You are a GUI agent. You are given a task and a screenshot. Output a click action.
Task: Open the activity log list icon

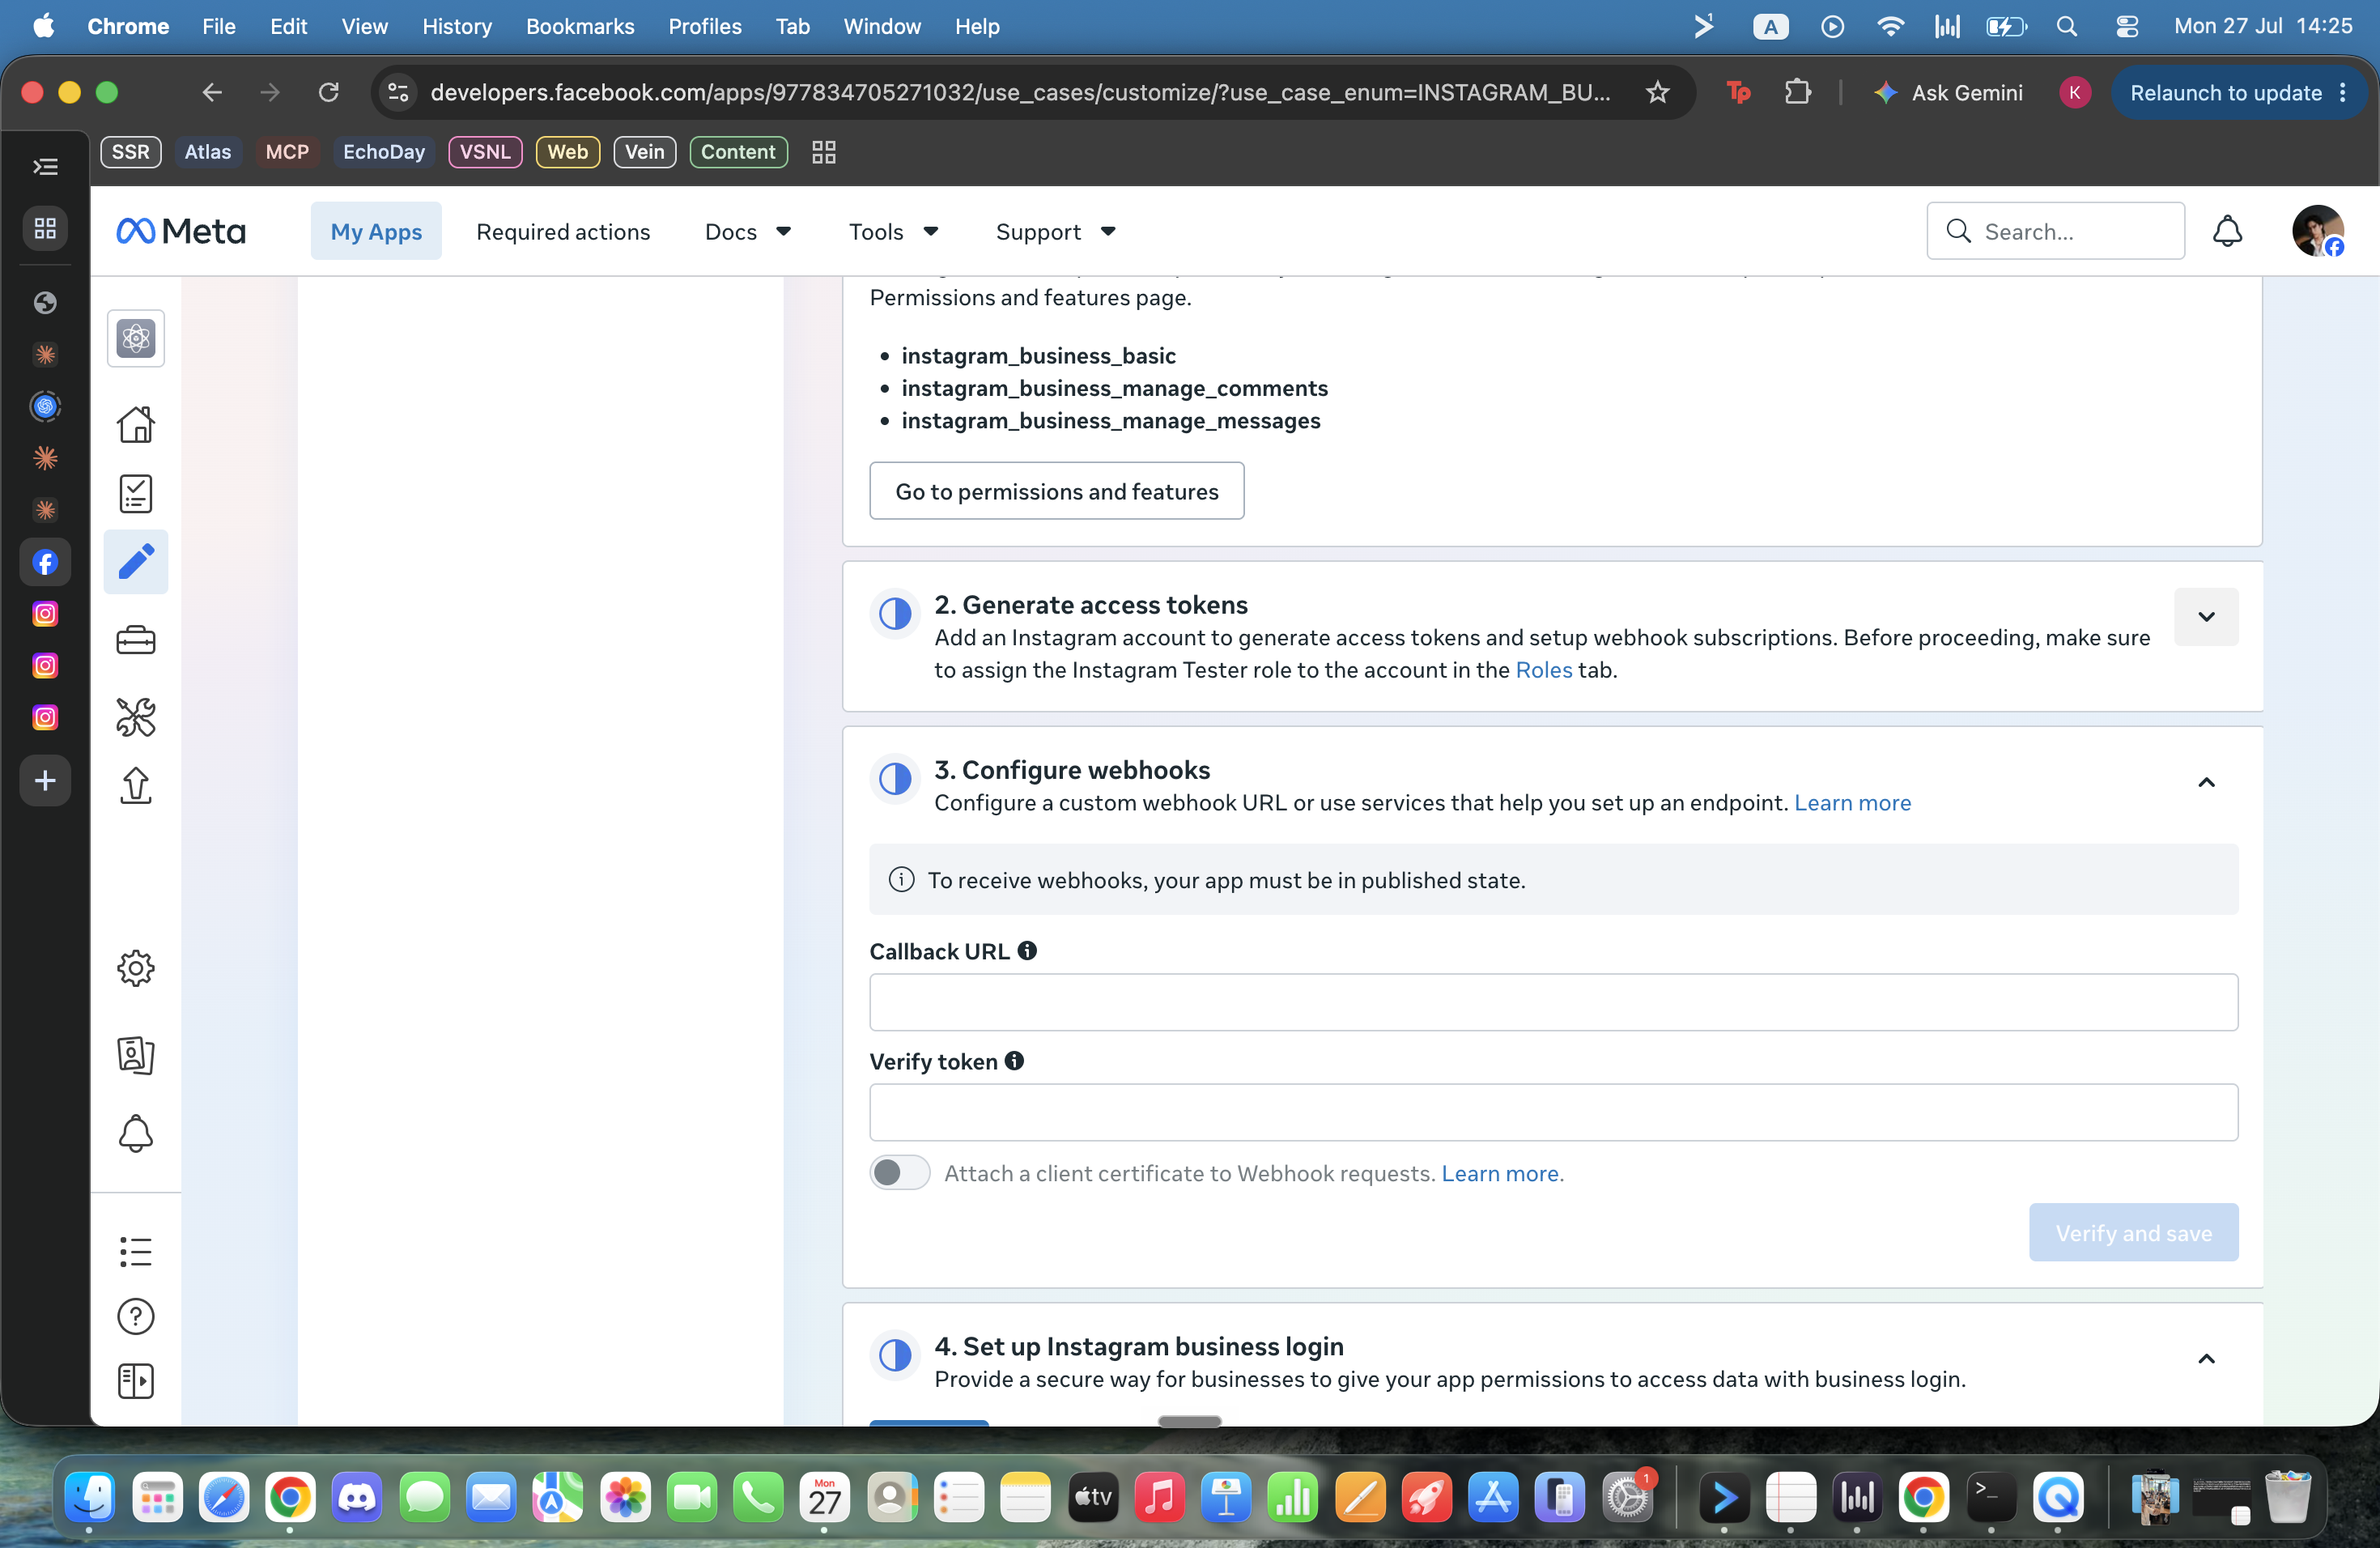(136, 1251)
